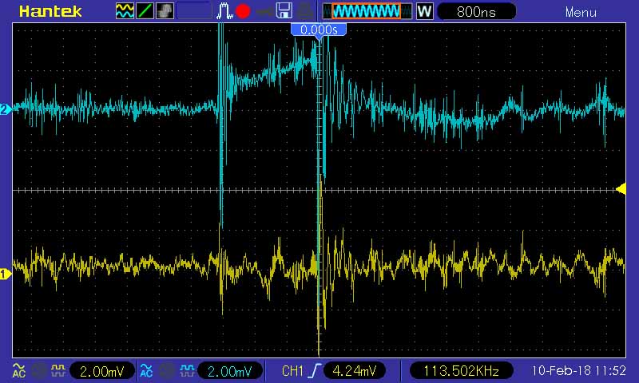Screen dimensions: 639x383
Task: Click CH2 2.00mV volts/div value
Action: click(x=230, y=371)
